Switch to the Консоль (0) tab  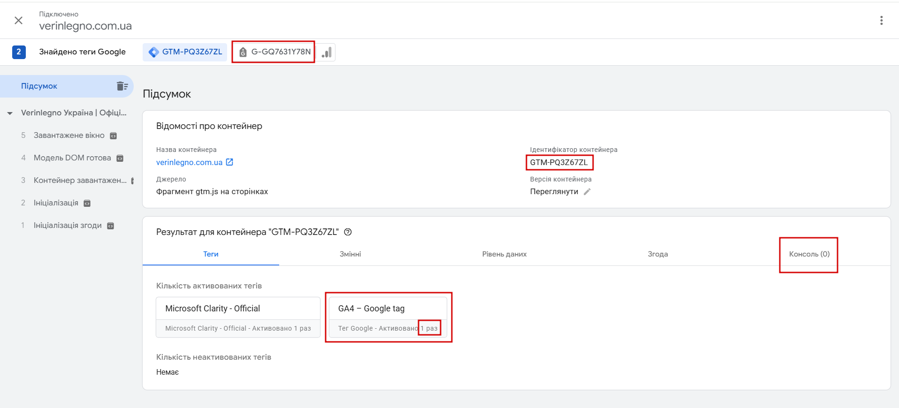click(x=809, y=254)
